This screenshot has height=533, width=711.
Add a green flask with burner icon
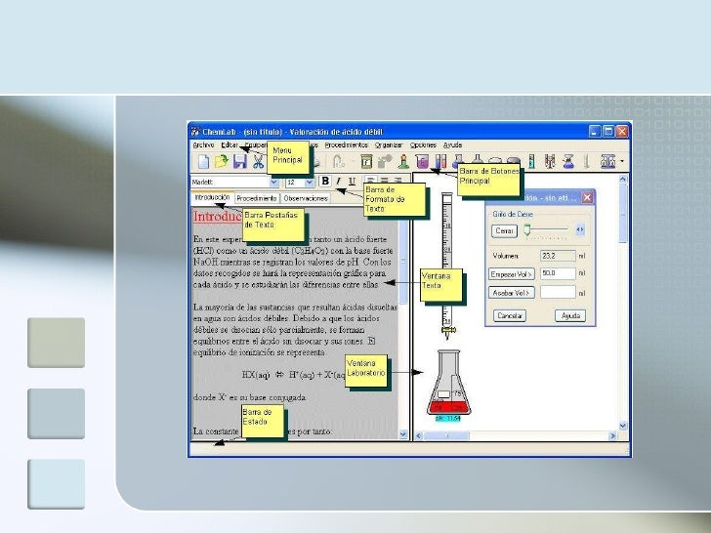403,161
